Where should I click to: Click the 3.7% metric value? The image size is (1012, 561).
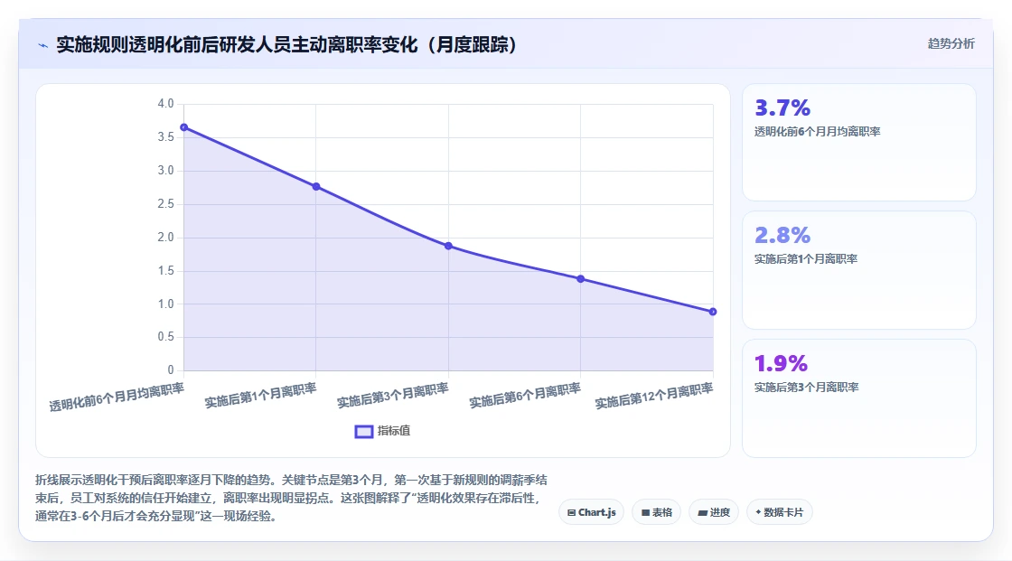pyautogui.click(x=782, y=108)
